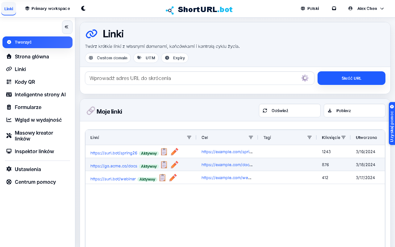
Task: Open destination link in go.acme.co/docs row
Action: [x=227, y=165]
